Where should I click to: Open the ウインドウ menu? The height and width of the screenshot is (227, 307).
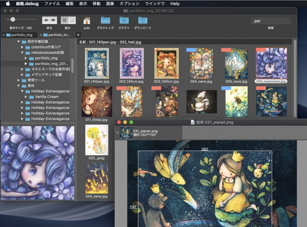pos(155,4)
